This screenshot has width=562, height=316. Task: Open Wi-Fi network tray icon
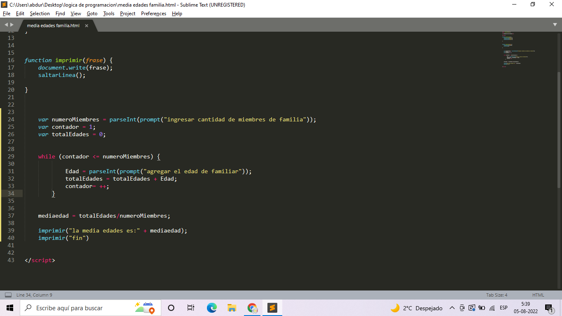pos(492,308)
